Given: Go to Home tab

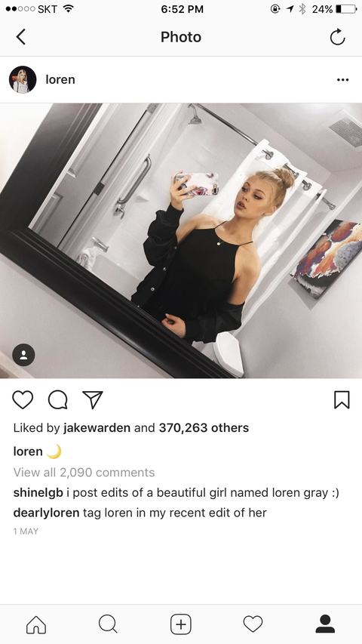Looking at the screenshot, I should 36,624.
